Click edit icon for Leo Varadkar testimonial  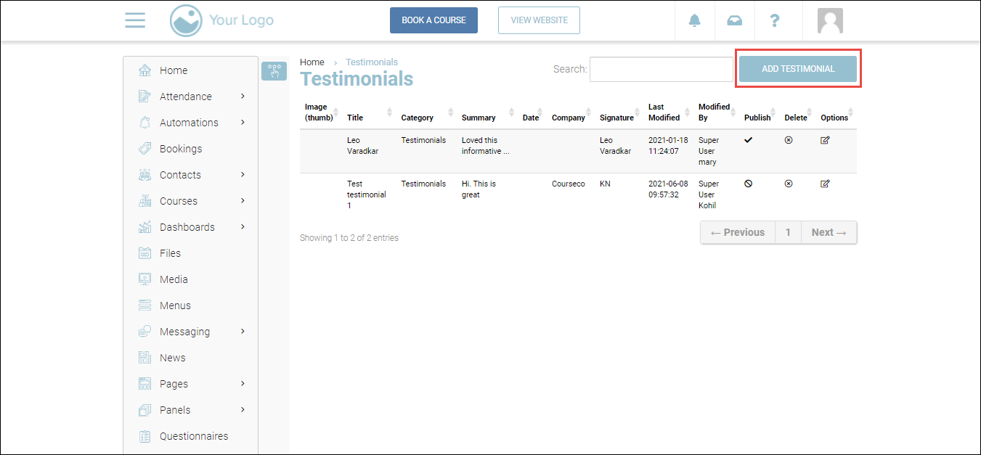pos(825,140)
